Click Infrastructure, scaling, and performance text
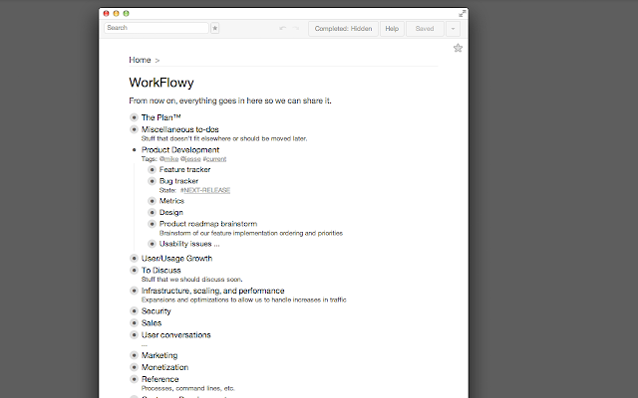The width and height of the screenshot is (638, 398). (212, 291)
